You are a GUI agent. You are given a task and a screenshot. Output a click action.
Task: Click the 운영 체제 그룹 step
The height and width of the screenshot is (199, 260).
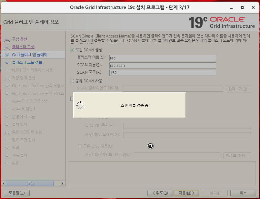pos(24,117)
